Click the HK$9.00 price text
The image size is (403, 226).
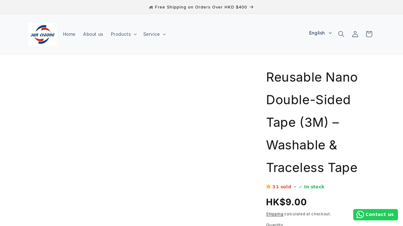(x=286, y=202)
